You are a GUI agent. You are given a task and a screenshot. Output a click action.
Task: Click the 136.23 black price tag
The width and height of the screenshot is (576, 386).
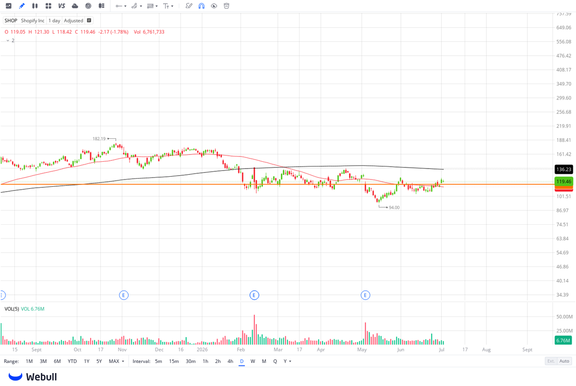coord(564,169)
